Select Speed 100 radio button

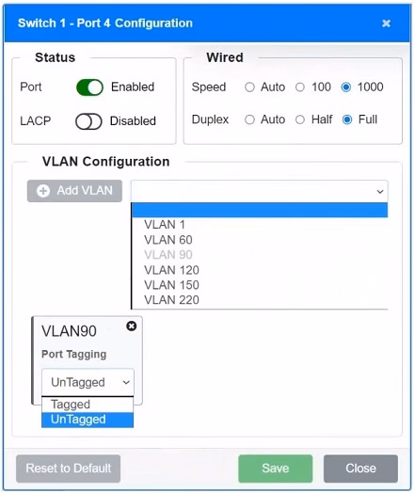[300, 87]
